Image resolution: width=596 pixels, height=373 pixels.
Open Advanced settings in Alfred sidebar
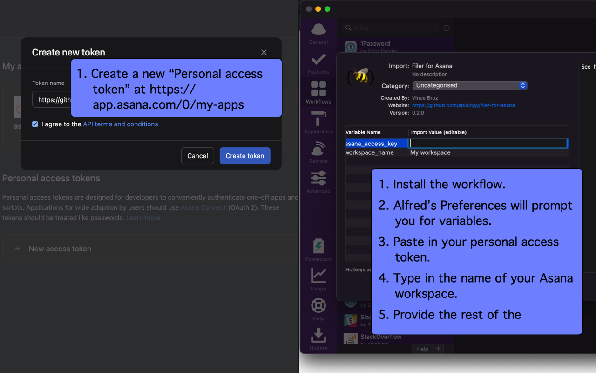pos(318,182)
